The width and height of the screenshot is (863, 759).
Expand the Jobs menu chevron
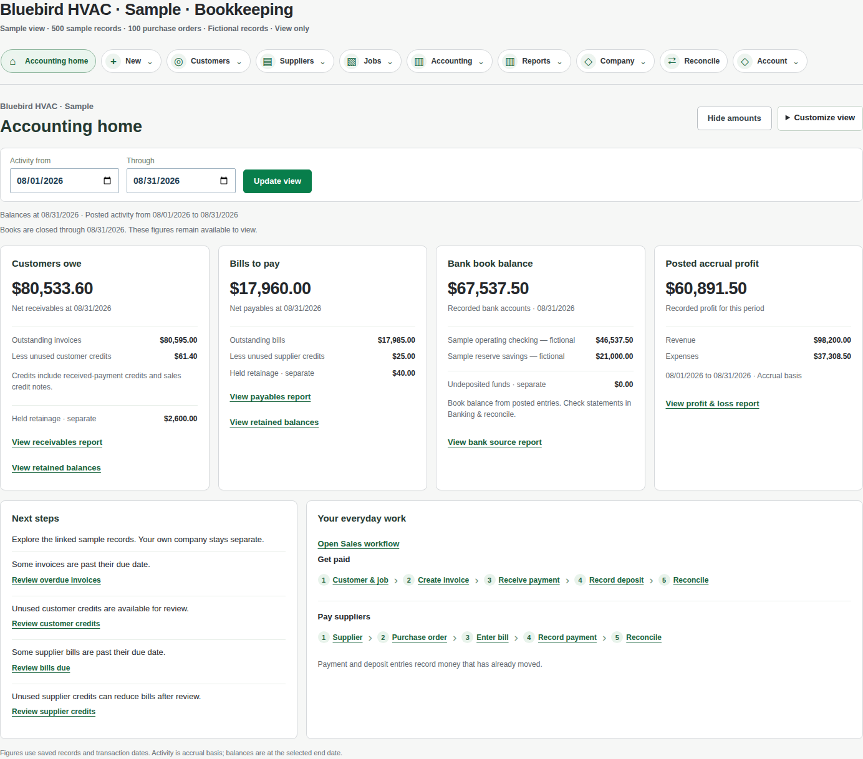coord(390,62)
